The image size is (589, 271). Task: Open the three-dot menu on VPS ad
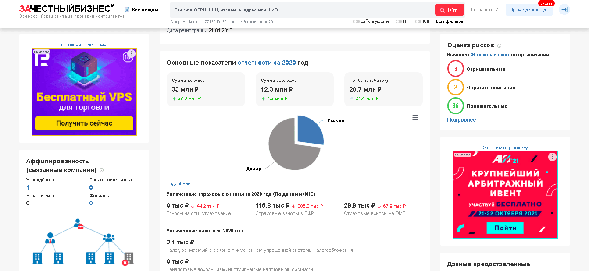pos(131,54)
